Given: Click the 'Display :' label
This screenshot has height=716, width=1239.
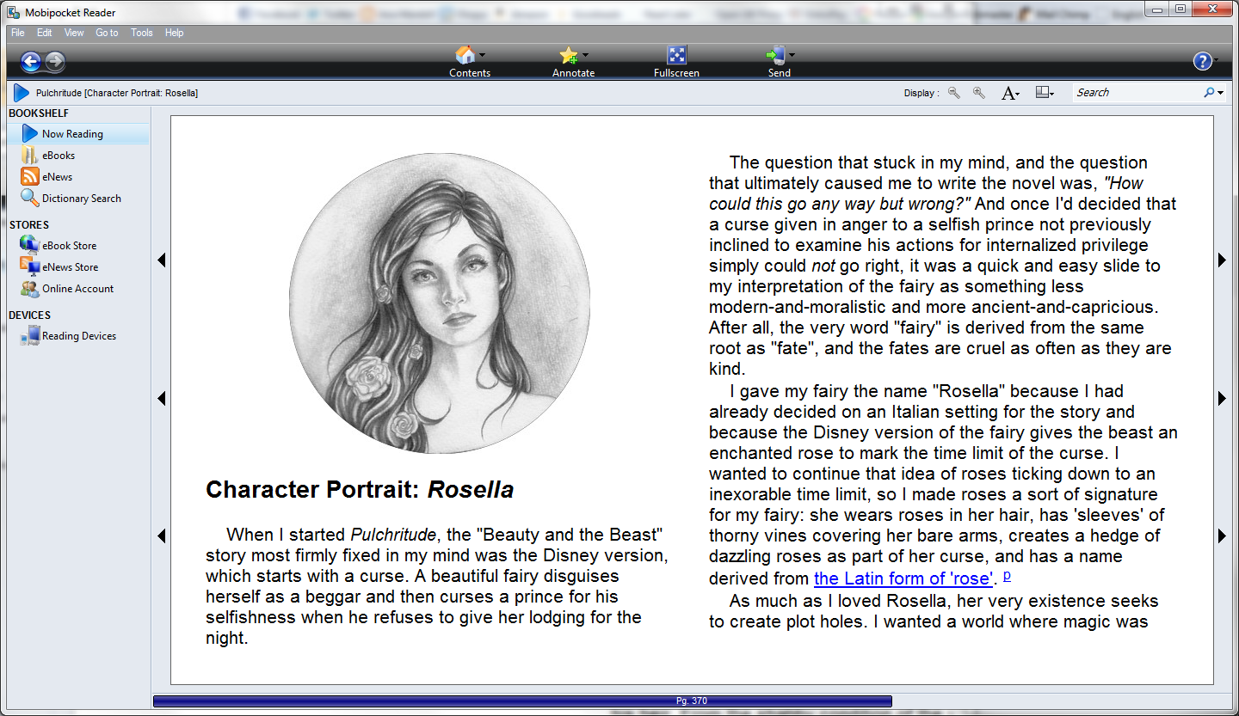Looking at the screenshot, I should (x=922, y=93).
